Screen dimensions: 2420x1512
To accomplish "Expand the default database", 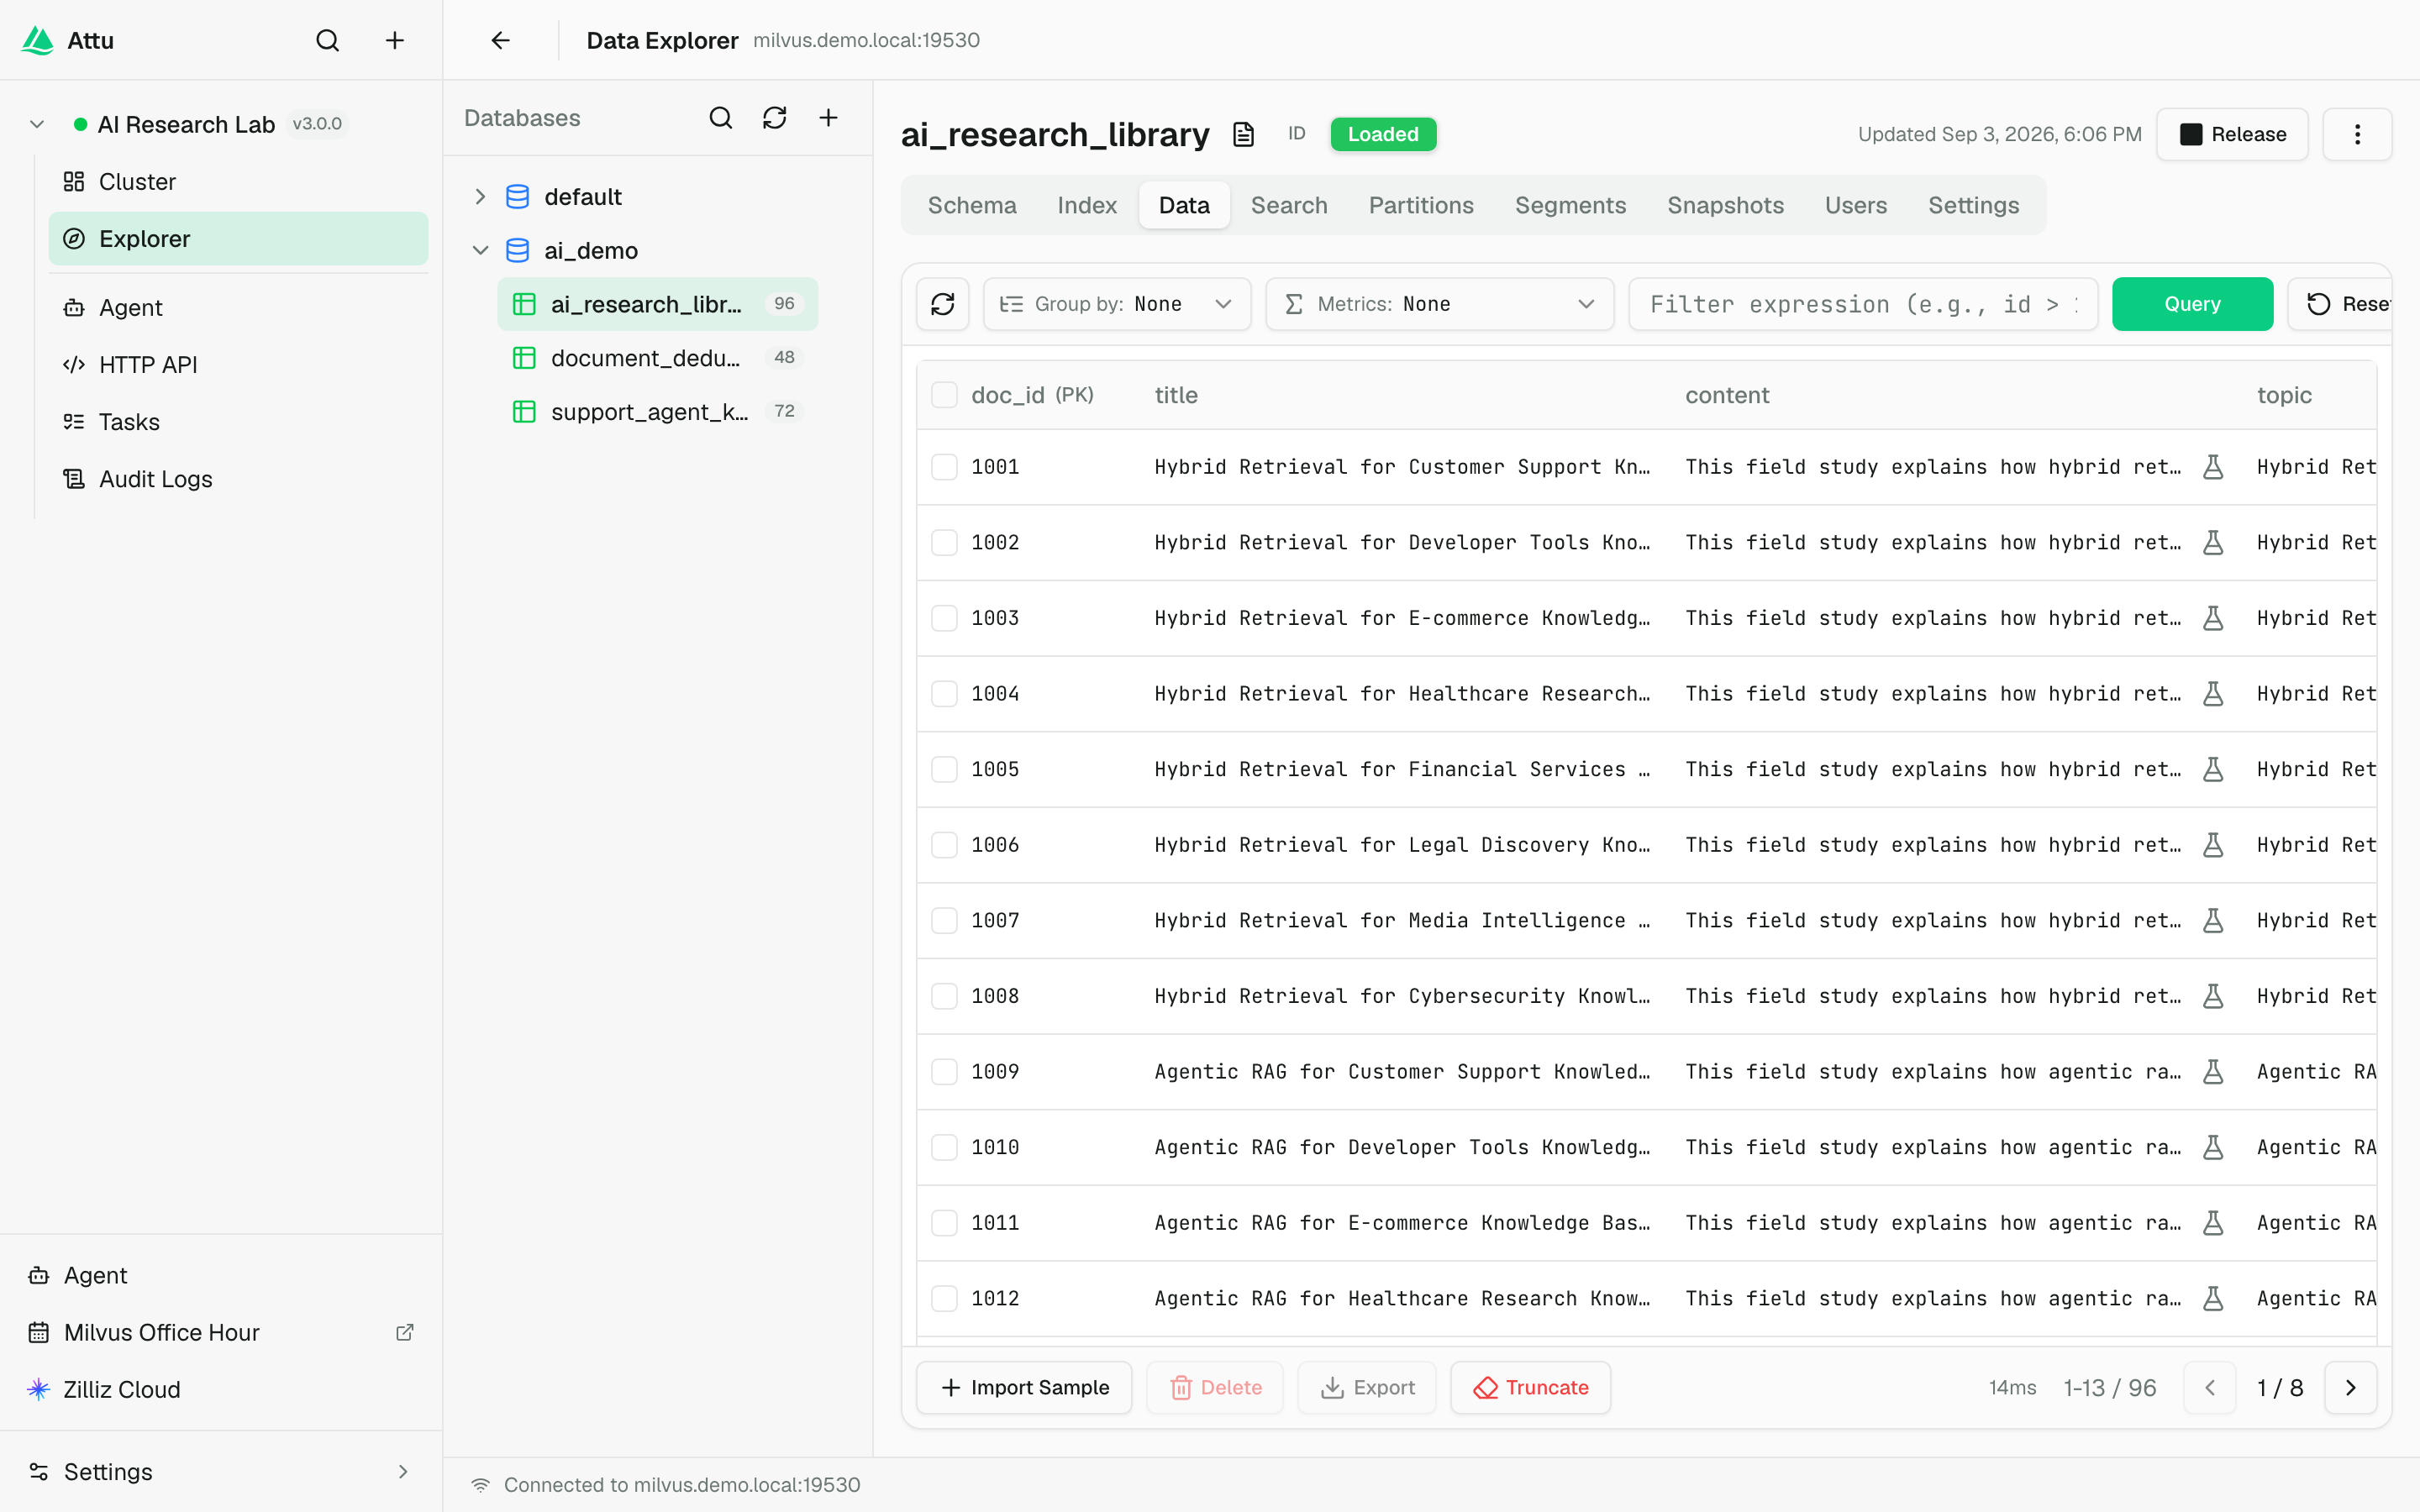I will pos(480,197).
